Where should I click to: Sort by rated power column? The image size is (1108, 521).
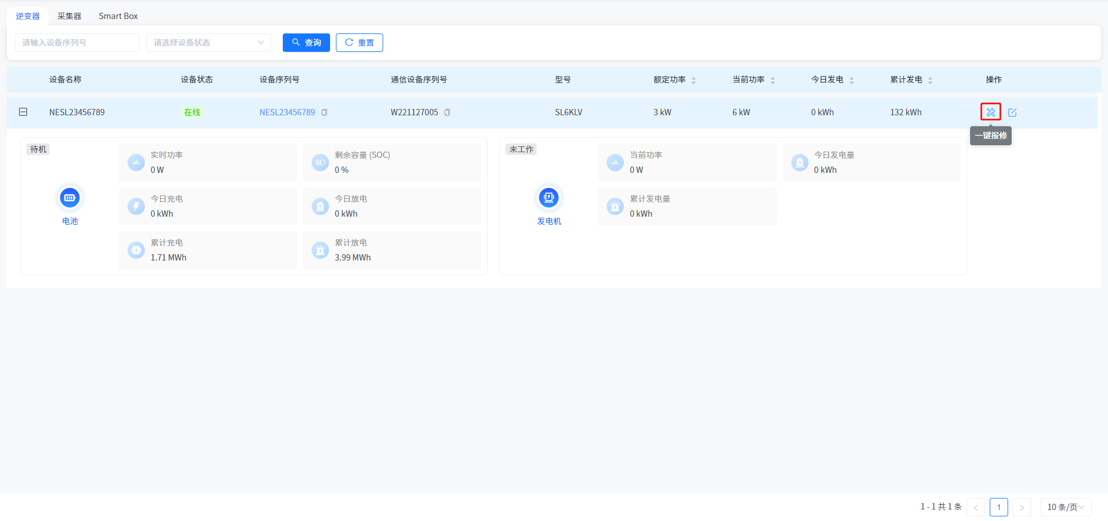(x=694, y=80)
